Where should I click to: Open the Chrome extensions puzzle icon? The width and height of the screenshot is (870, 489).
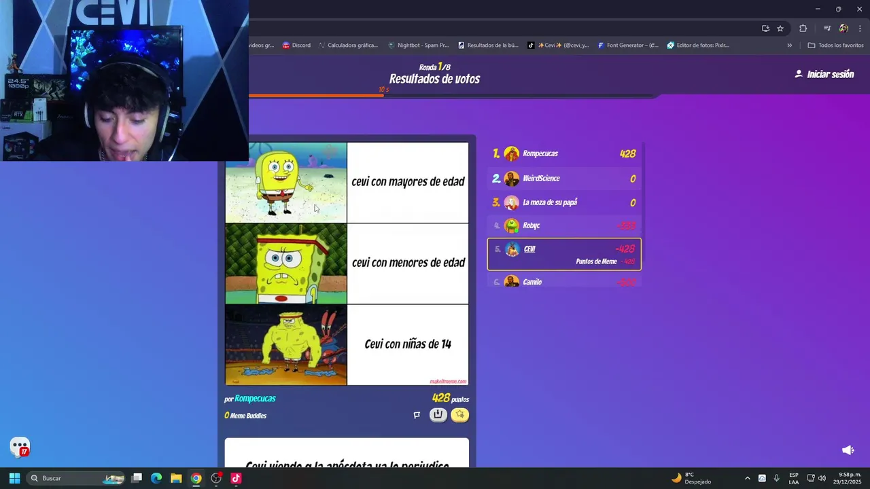[803, 29]
